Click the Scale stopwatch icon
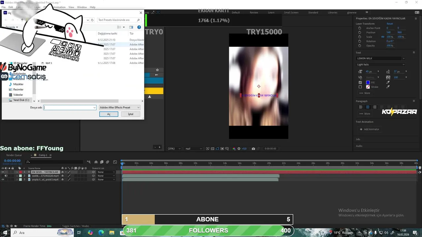The image size is (422, 237). click(360, 37)
